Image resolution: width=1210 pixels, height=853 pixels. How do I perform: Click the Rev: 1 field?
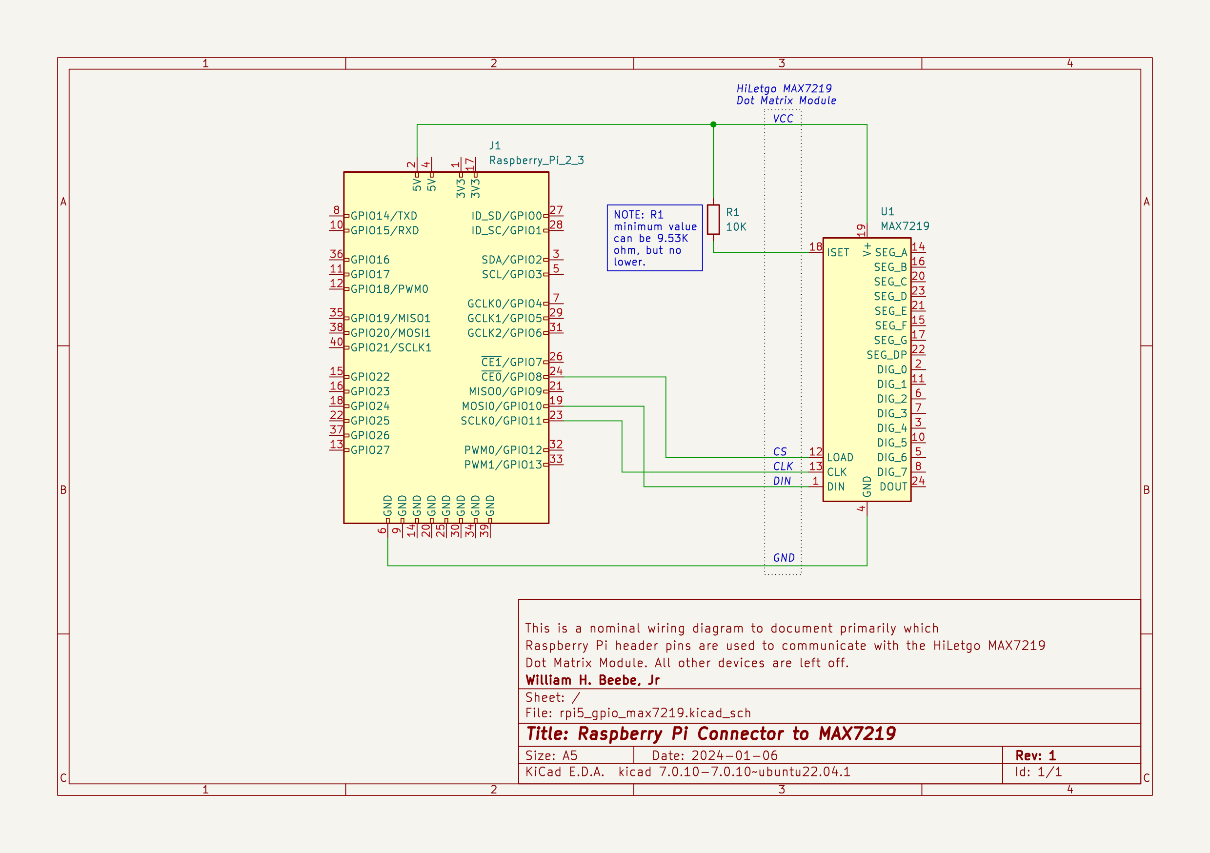[x=1035, y=755]
